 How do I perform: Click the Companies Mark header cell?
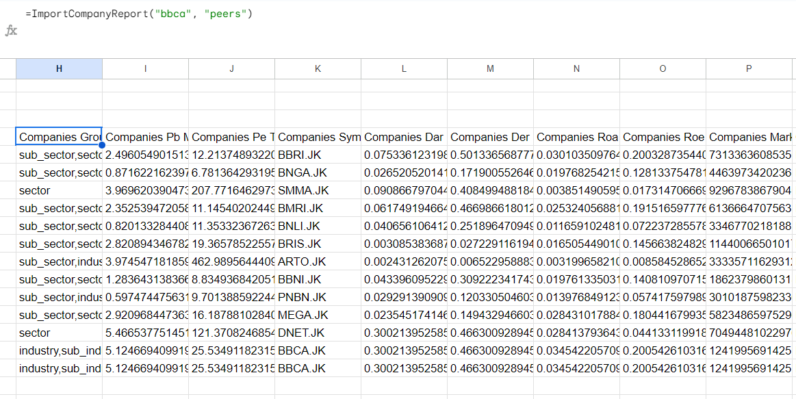pos(748,137)
